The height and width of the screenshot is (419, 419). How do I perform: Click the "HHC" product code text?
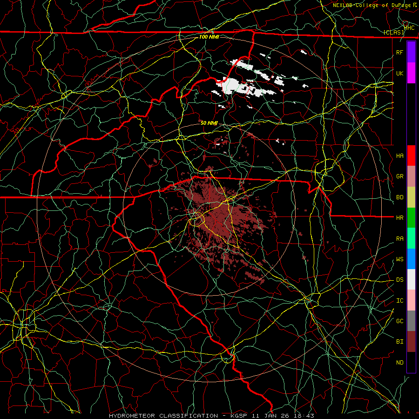409,27
